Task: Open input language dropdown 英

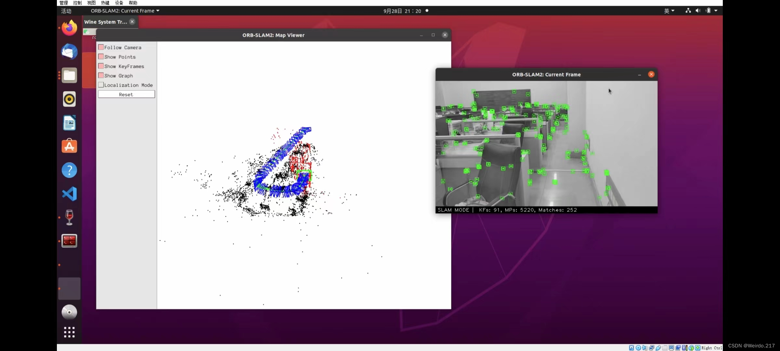Action: (x=669, y=11)
